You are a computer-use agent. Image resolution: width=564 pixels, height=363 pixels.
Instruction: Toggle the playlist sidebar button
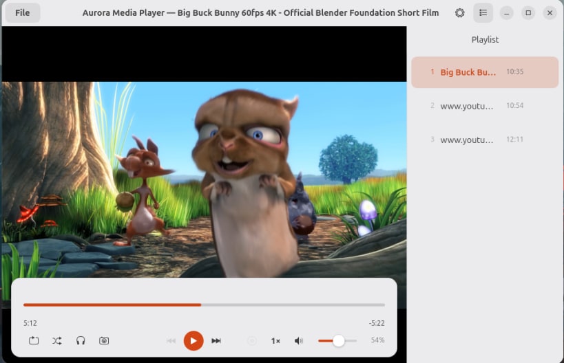click(x=483, y=13)
